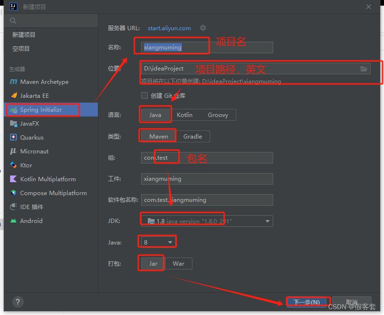
Task: Click the Ktor icon
Action: [13, 165]
